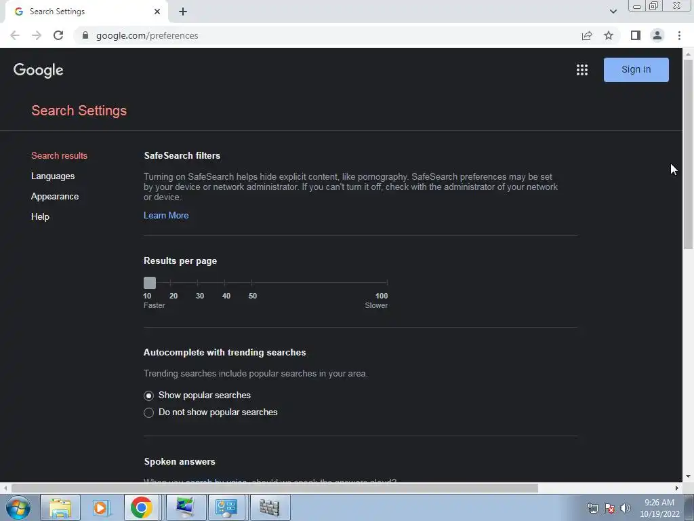
Task: Go forward to the next page
Action: (37, 35)
